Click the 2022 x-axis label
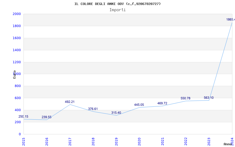The width and height of the screenshot is (235, 147). (x=186, y=141)
